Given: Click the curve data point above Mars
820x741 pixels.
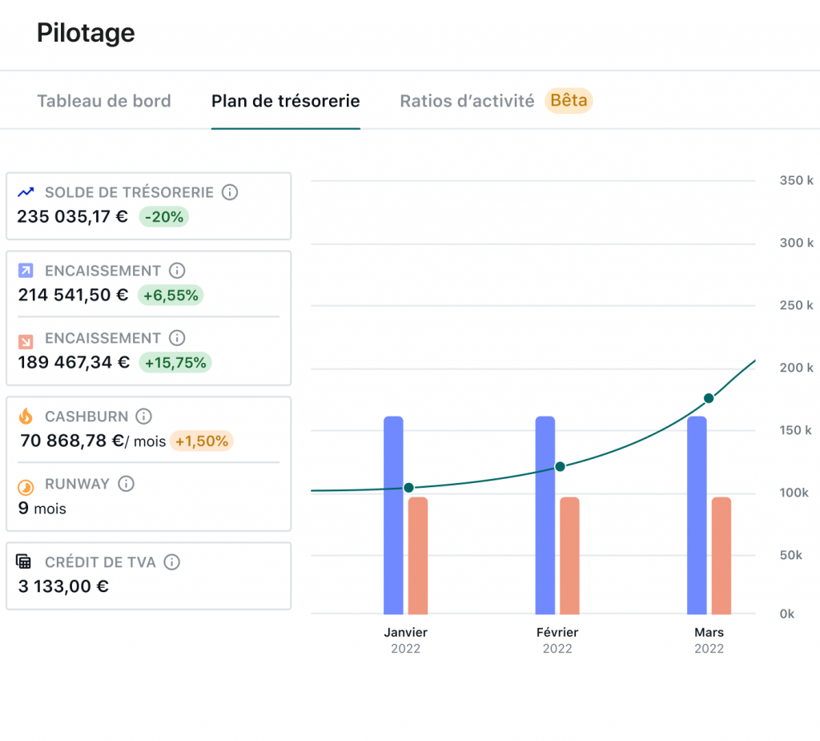Looking at the screenshot, I should point(709,398).
